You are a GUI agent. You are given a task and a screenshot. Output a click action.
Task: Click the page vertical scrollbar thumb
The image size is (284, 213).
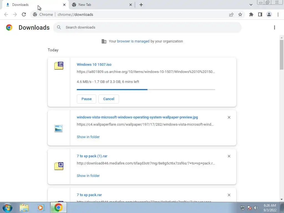[x=282, y=55]
